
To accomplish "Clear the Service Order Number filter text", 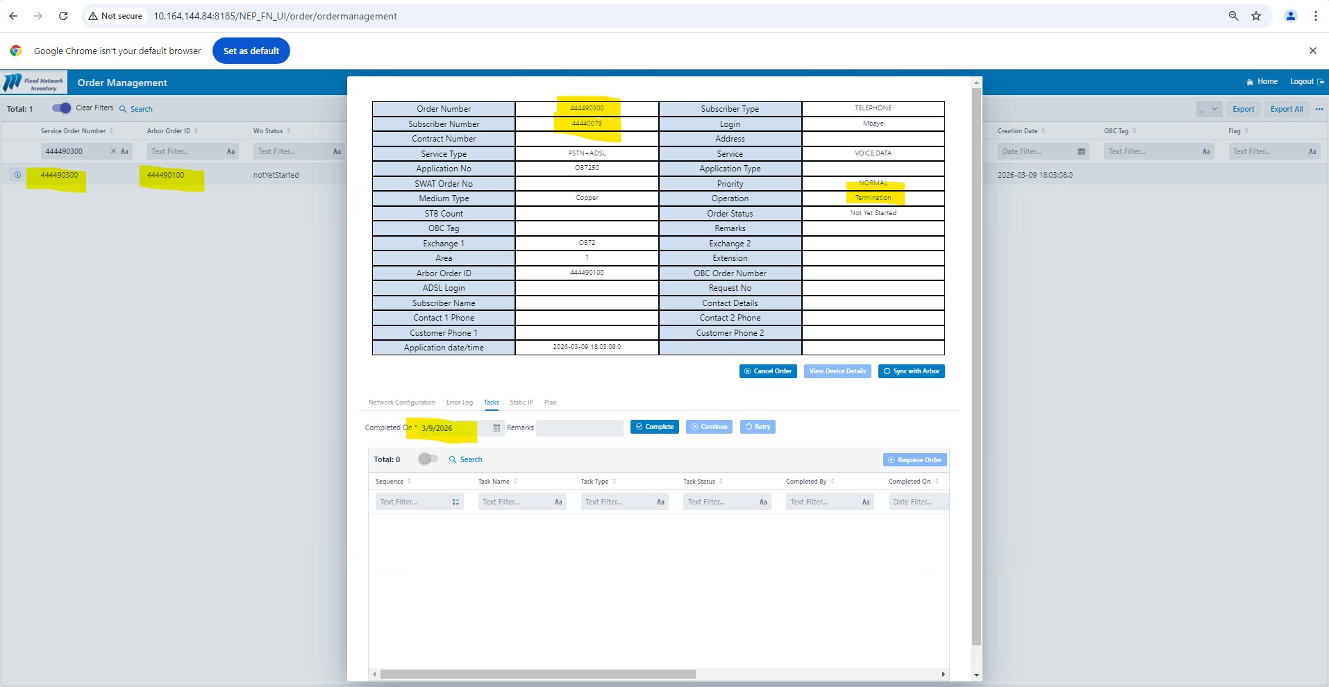I will [113, 151].
